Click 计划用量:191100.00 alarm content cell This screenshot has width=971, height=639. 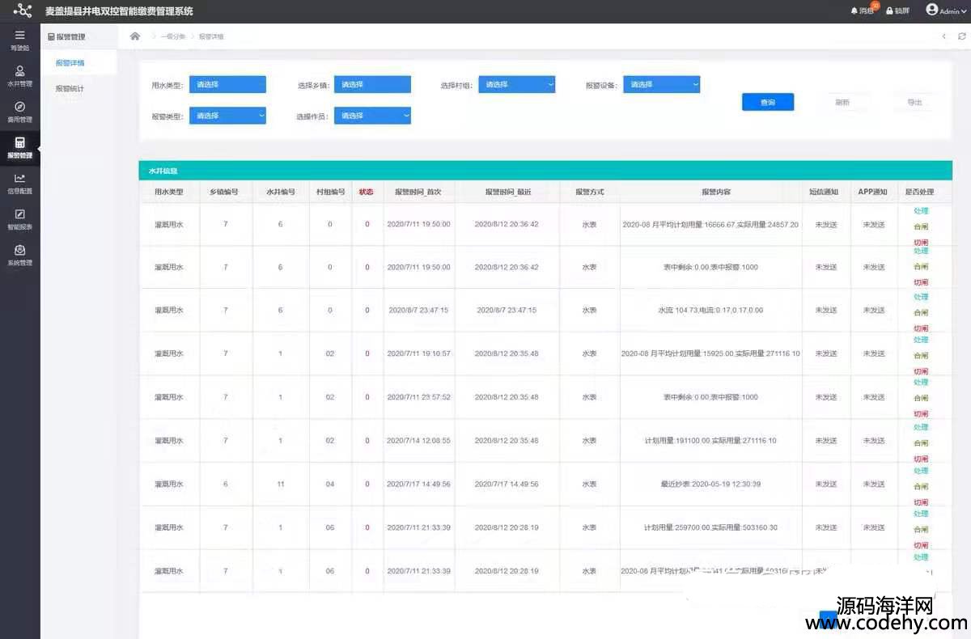[710, 441]
